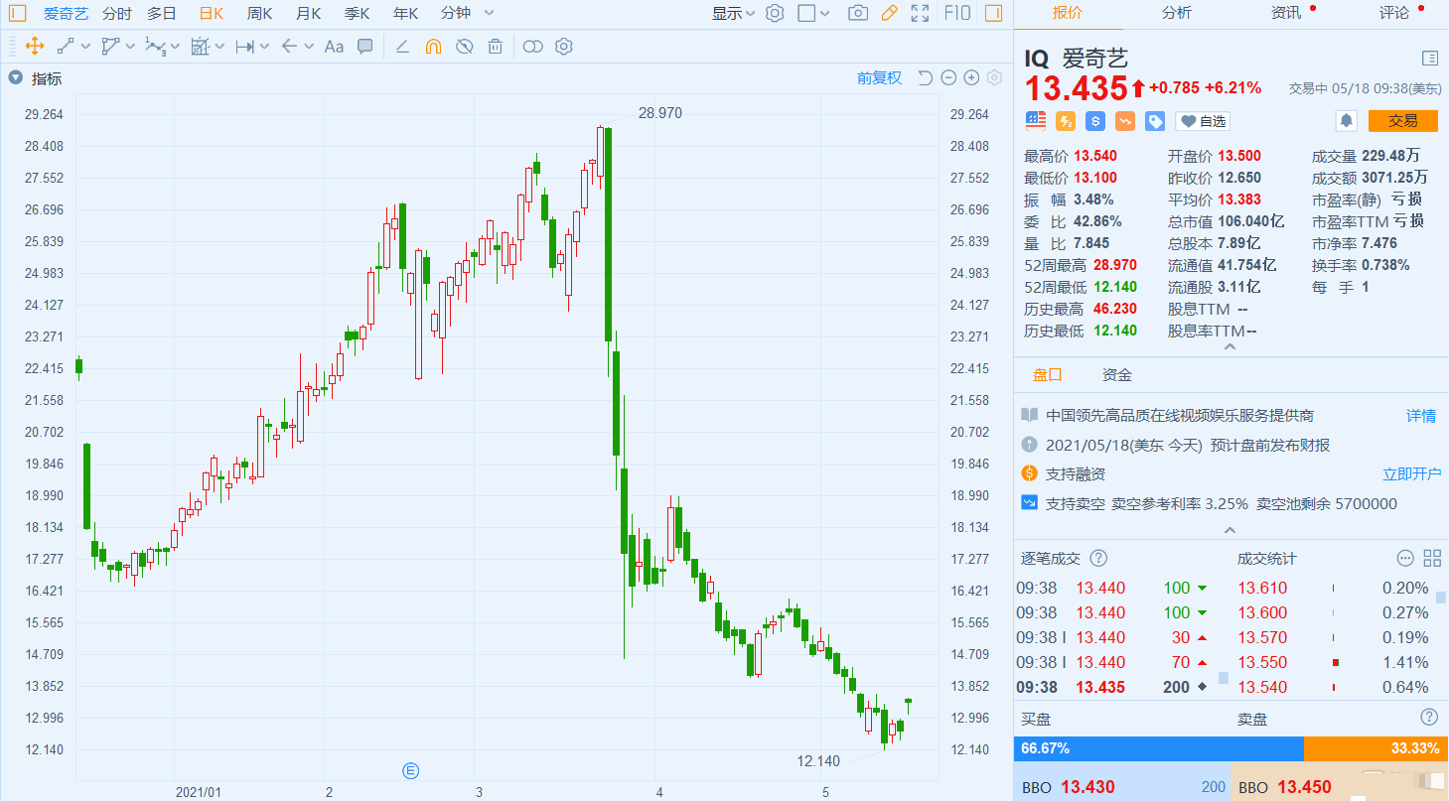The height and width of the screenshot is (801, 1449).
Task: Click the drawing line style pencil icon
Action: 402,46
